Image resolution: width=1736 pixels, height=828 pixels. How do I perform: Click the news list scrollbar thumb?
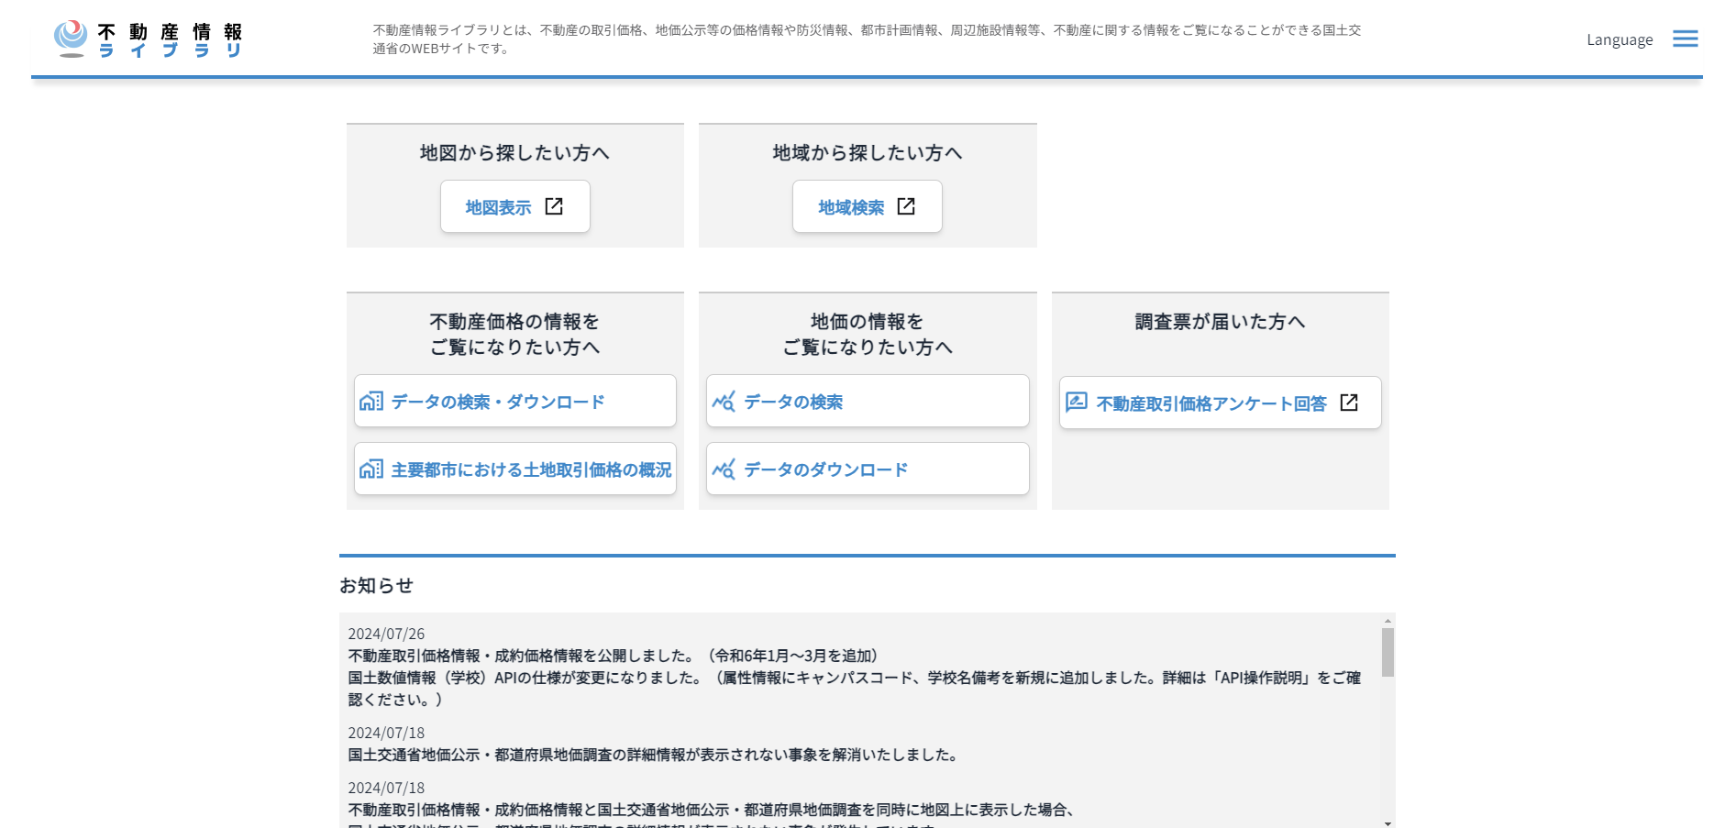pyautogui.click(x=1388, y=652)
